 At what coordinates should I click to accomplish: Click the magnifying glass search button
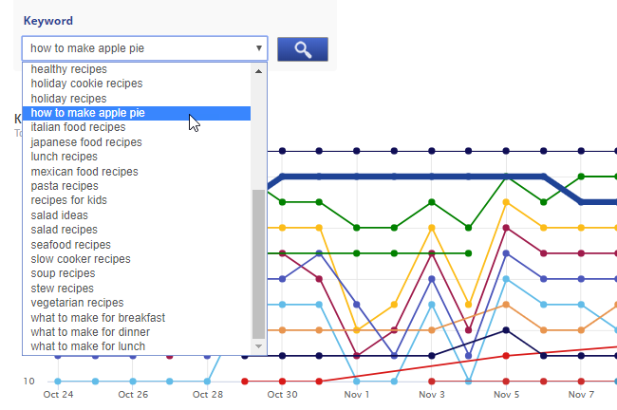pyautogui.click(x=302, y=49)
